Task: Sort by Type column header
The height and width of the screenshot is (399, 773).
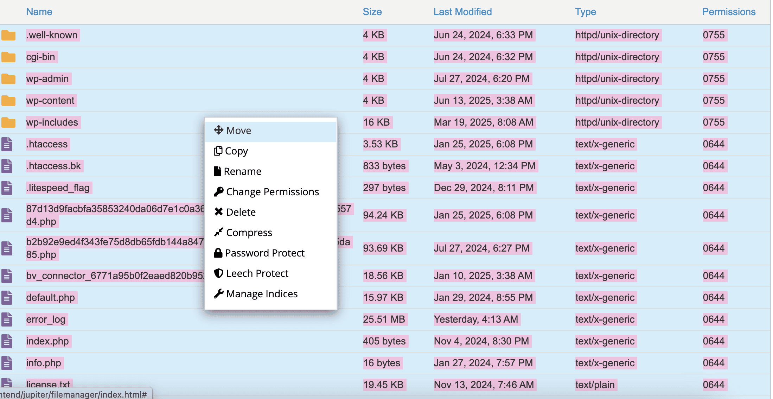Action: click(585, 12)
